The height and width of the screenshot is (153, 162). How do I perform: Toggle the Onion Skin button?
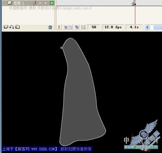65,27
